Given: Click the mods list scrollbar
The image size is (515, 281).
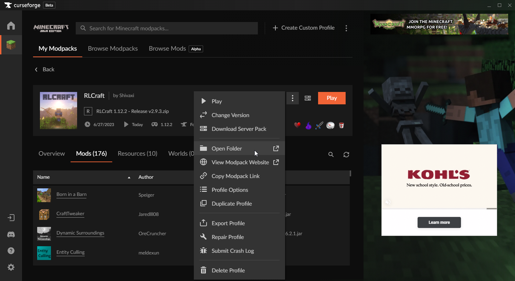Looking at the screenshot, I should tap(350, 173).
